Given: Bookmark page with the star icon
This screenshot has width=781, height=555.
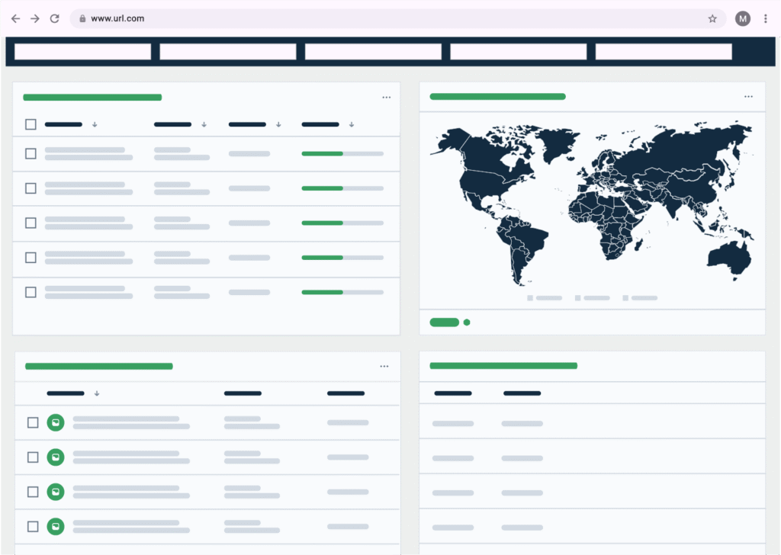Looking at the screenshot, I should 712,19.
